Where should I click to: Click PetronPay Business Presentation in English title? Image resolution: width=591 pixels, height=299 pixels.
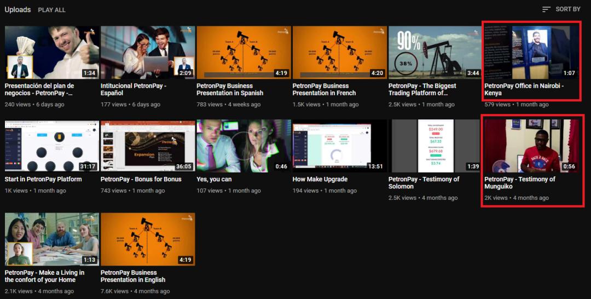(133, 276)
